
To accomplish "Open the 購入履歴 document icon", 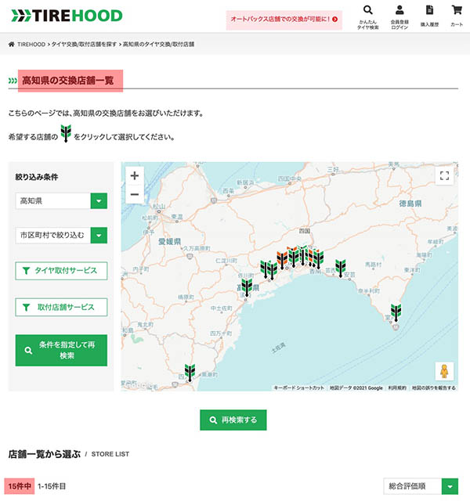I will coord(429,16).
